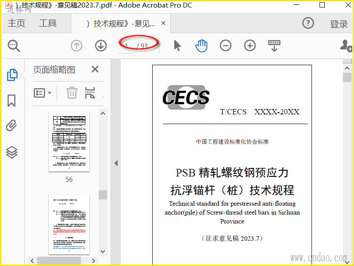Click the T/CECS XXXX-20XX text
Screen dimensions: 354x266
point(260,112)
